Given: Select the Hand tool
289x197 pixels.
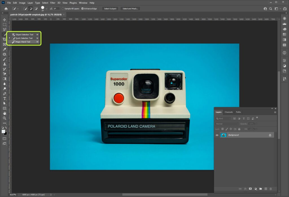Looking at the screenshot, I should [x=5, y=113].
